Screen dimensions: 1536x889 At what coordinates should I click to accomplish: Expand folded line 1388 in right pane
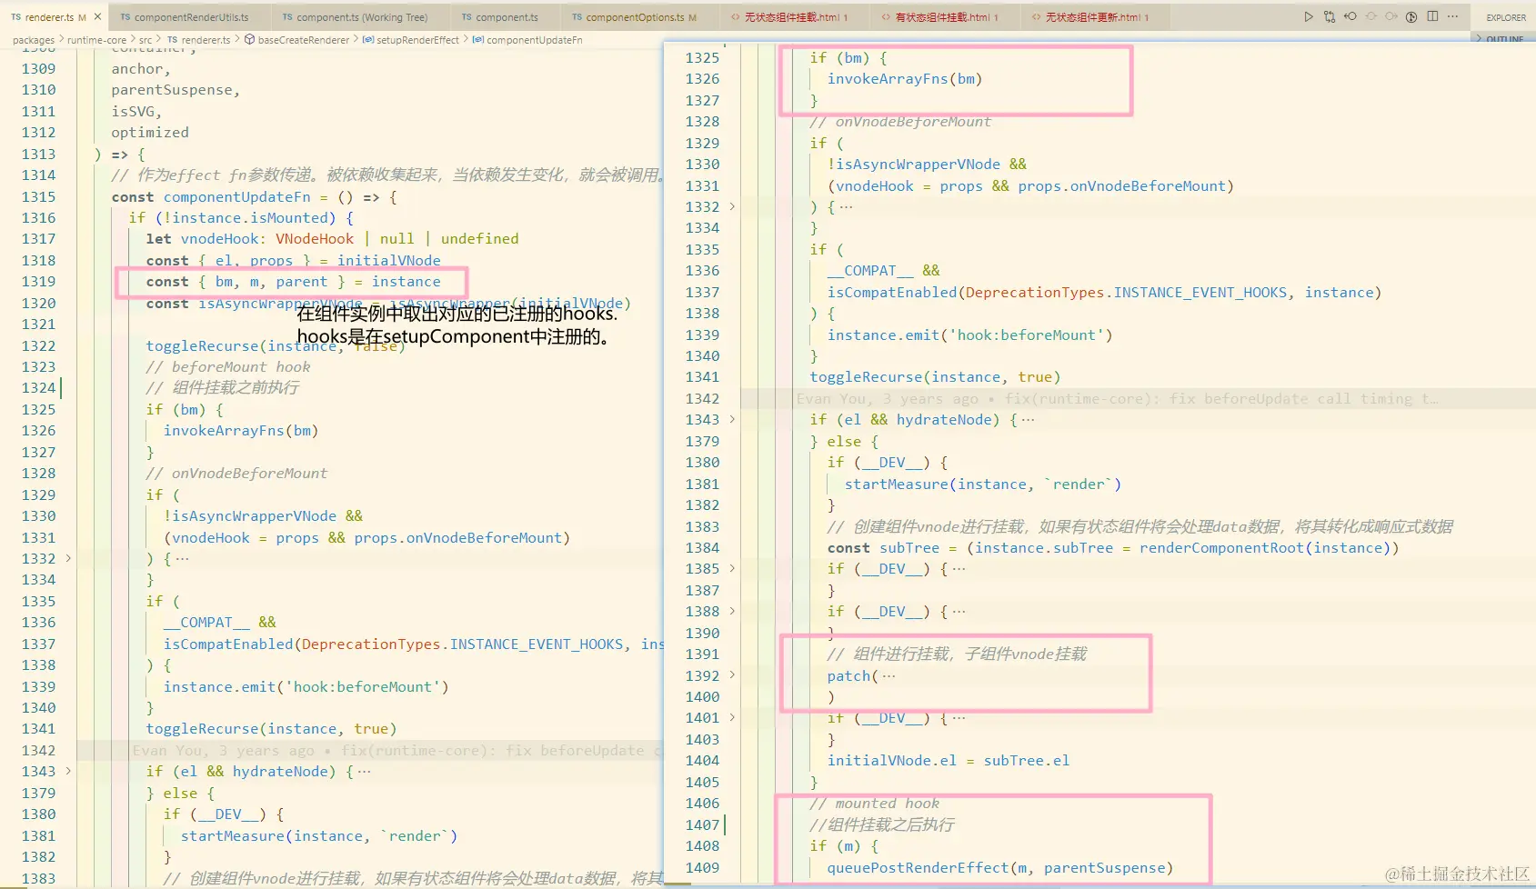[x=732, y=611]
